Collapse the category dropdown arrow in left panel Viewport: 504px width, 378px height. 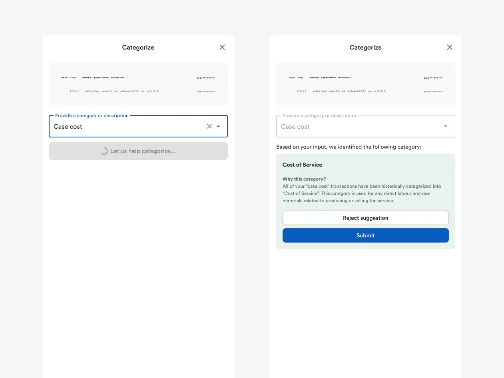point(218,126)
